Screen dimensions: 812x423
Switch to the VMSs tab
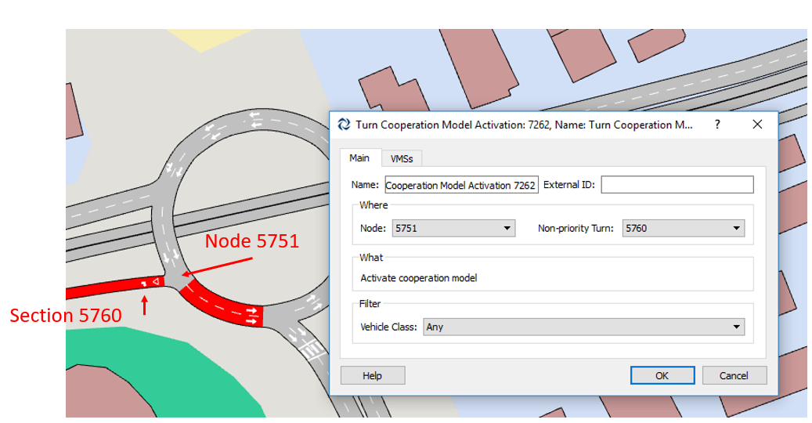(402, 158)
